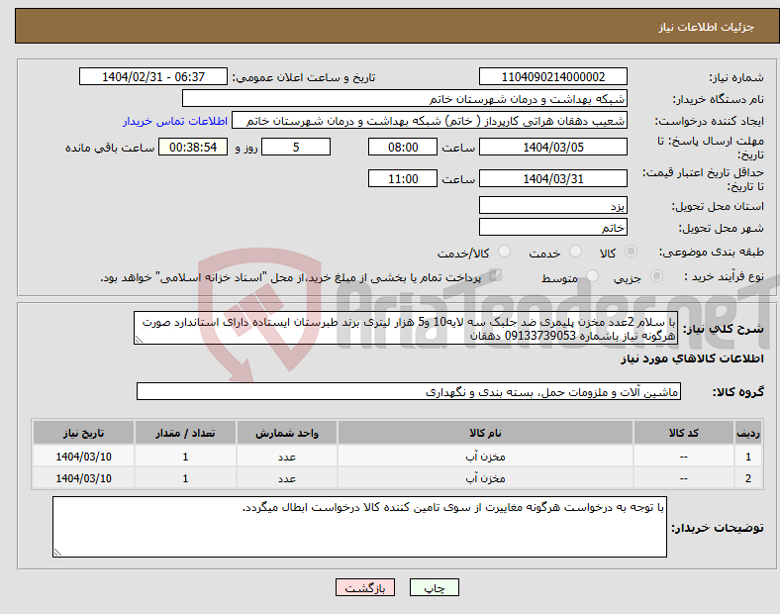
Task: Click date 1404/03/10 in row 2
Action: 83,478
